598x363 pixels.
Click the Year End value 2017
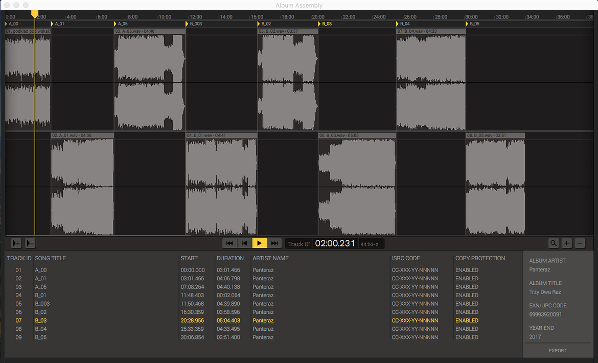point(535,337)
